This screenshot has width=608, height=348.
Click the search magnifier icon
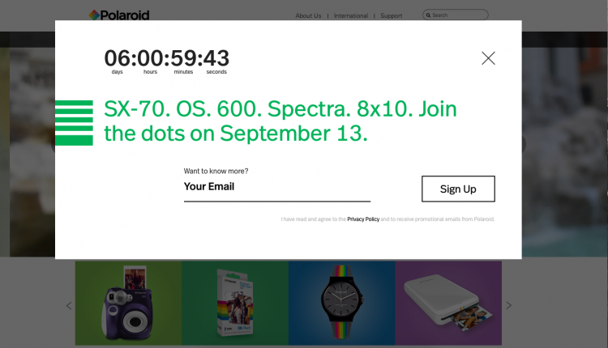pyautogui.click(x=428, y=15)
